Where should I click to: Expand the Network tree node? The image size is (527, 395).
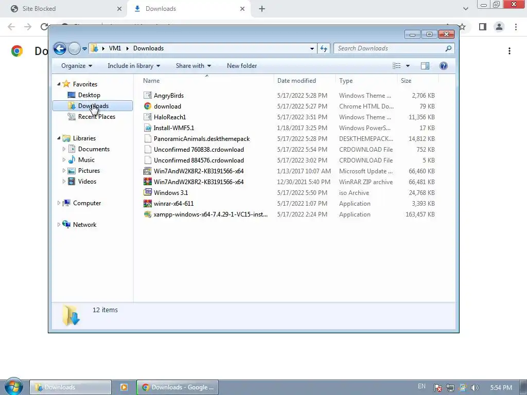[x=59, y=225]
